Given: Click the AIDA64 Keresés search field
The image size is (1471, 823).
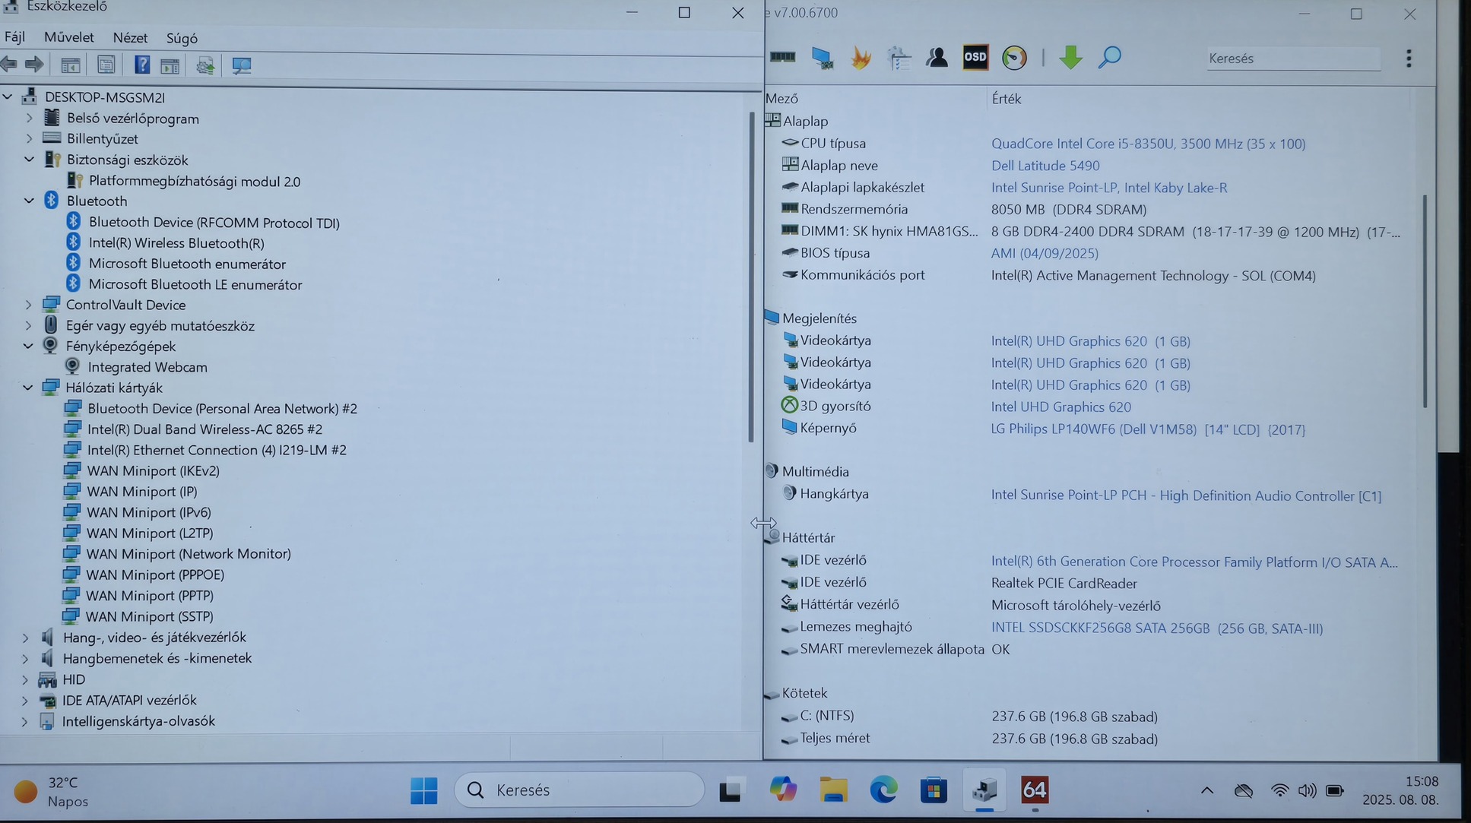Looking at the screenshot, I should tap(1292, 59).
